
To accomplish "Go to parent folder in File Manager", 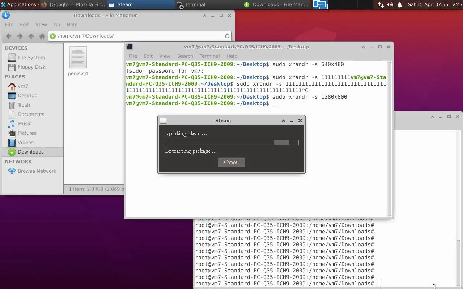I will (31, 36).
